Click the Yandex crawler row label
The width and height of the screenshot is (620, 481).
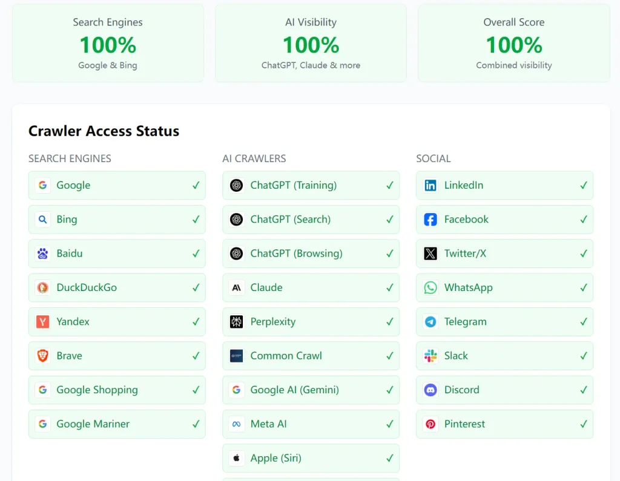tap(73, 322)
